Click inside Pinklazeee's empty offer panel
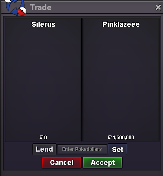The height and width of the screenshot is (176, 163). pos(121,80)
